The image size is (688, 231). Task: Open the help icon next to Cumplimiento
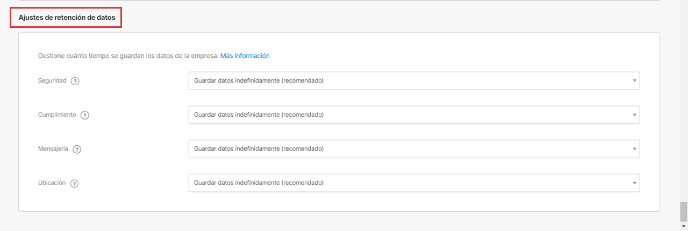click(x=85, y=115)
